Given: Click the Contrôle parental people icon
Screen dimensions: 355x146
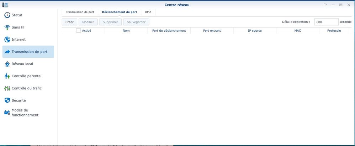Looking at the screenshot, I should point(7,76).
